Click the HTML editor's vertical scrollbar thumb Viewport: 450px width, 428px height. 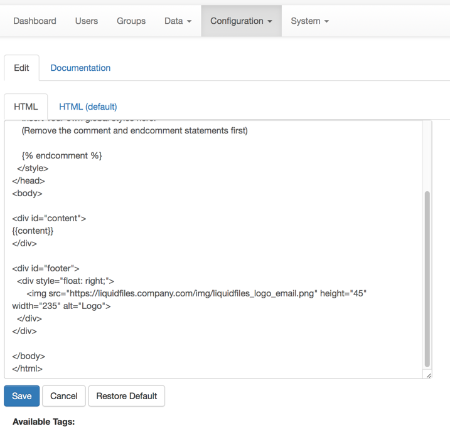(x=427, y=279)
